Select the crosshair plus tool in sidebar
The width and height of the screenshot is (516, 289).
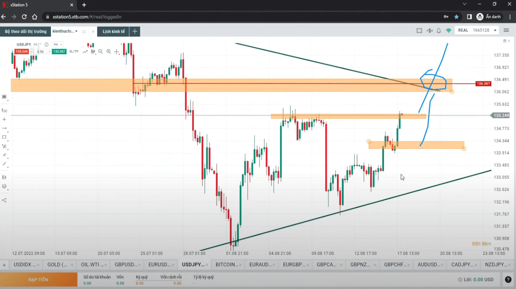click(4, 120)
